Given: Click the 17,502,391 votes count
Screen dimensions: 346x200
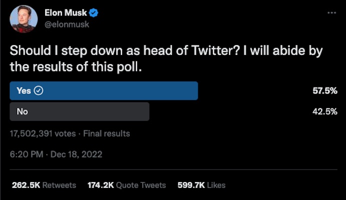Looking at the screenshot, I should click(x=43, y=133).
